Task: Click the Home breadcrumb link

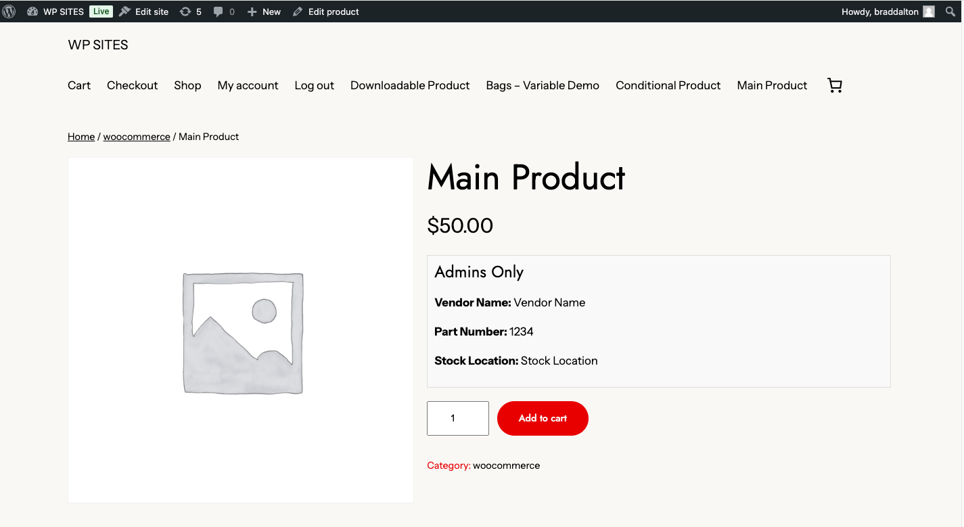Action: pos(81,137)
